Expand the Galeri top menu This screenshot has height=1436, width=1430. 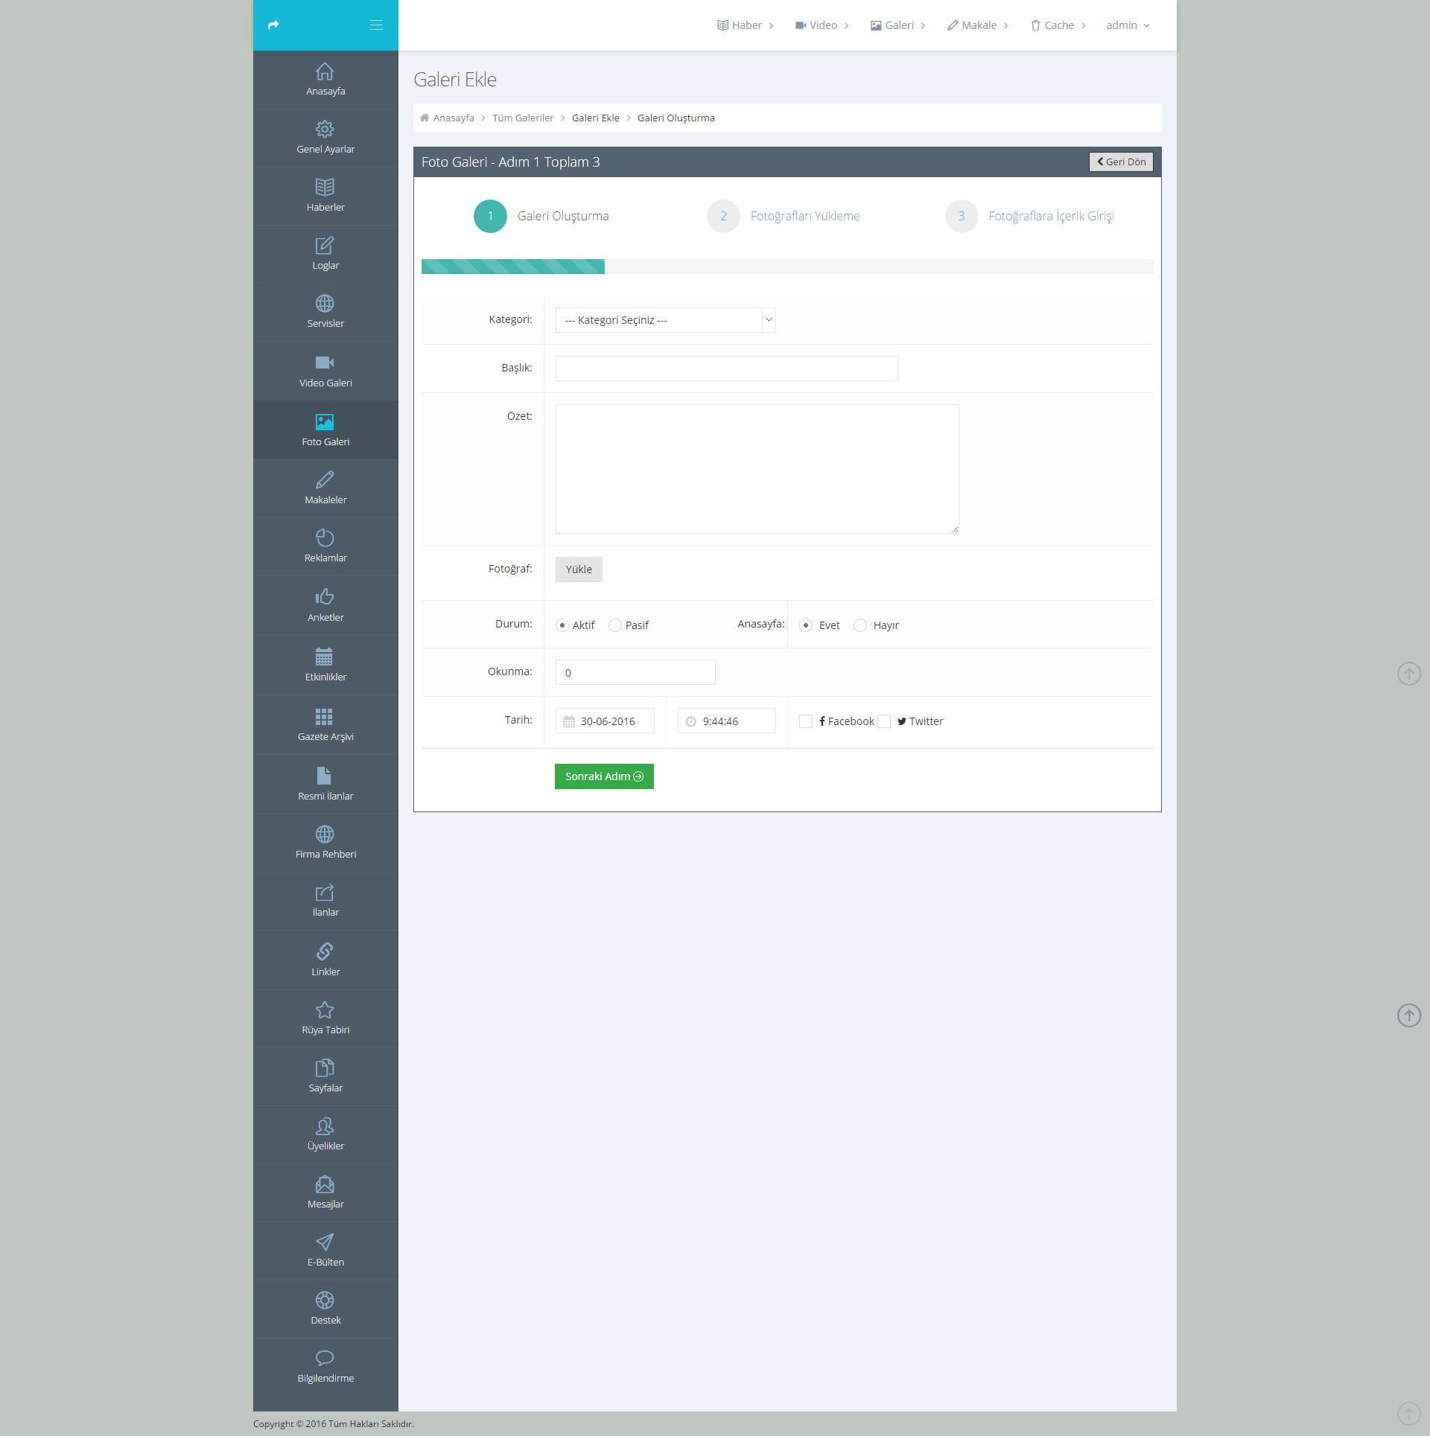point(898,25)
